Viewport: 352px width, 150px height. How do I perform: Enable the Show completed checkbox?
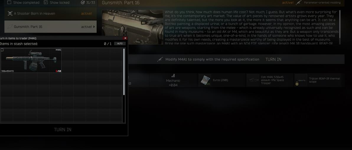pyautogui.click(x=9, y=2)
